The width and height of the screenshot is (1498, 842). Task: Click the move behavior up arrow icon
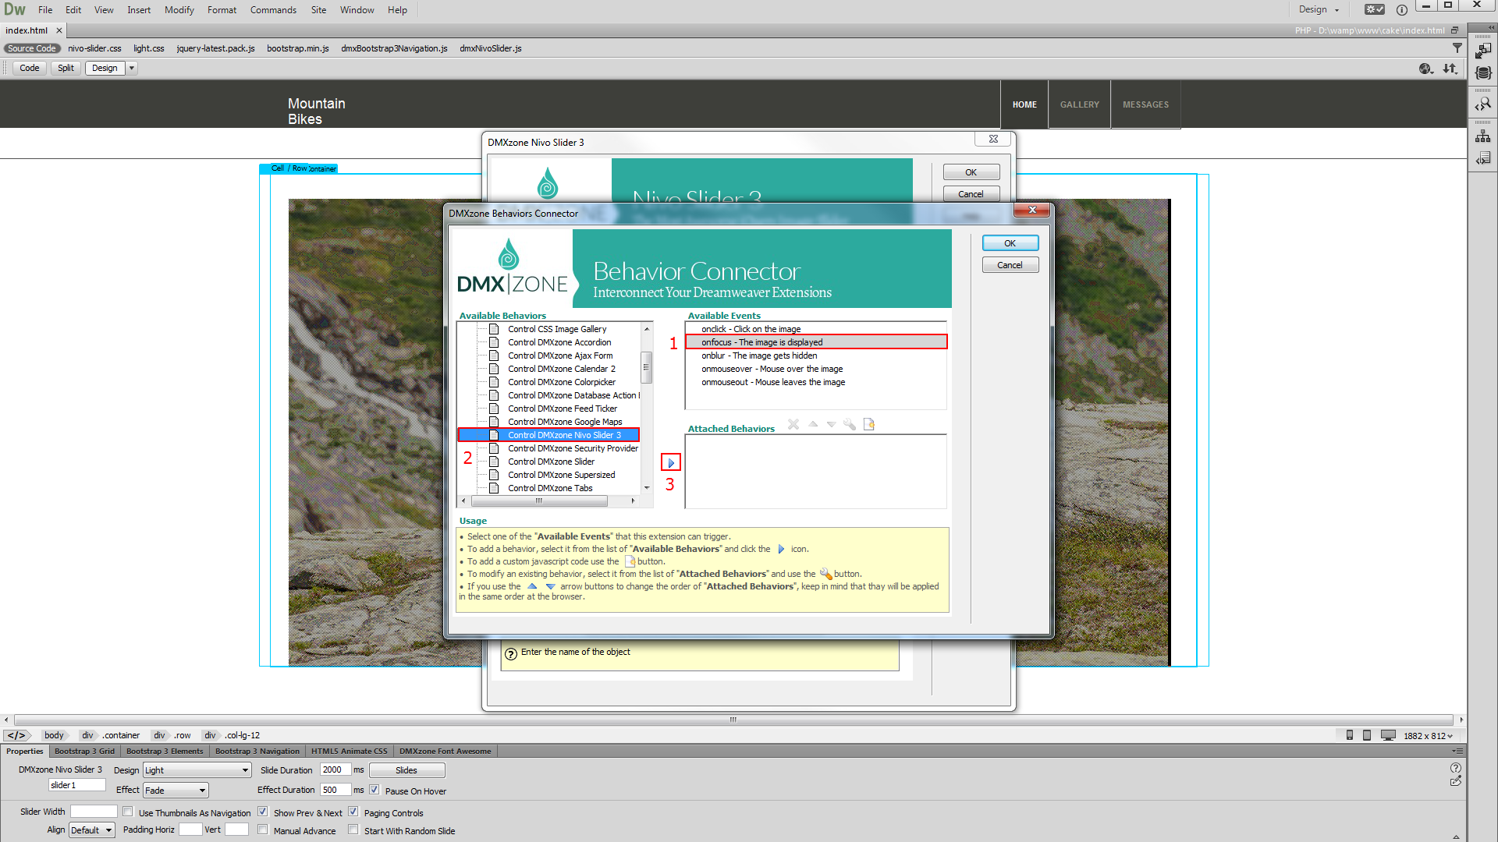click(x=813, y=425)
